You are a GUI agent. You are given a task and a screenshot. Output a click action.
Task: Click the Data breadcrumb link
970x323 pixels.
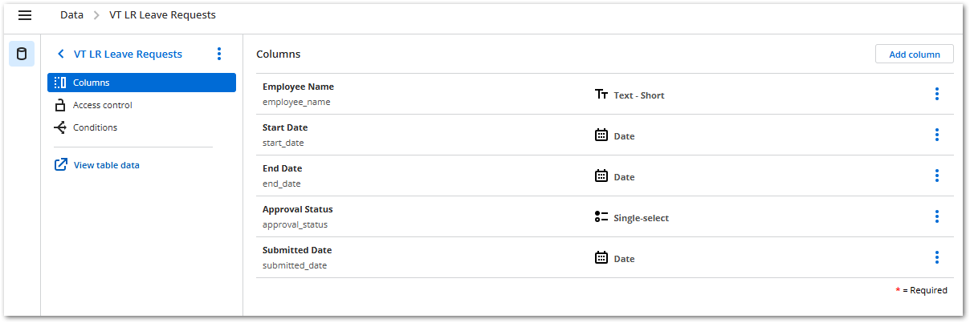tap(71, 15)
